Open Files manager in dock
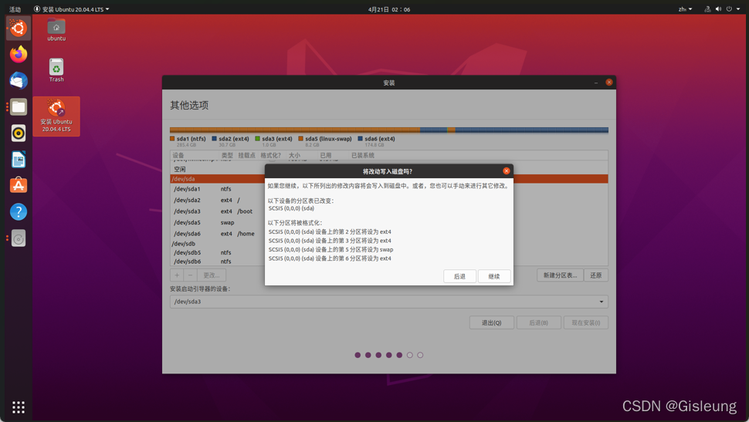The width and height of the screenshot is (749, 422). click(19, 107)
